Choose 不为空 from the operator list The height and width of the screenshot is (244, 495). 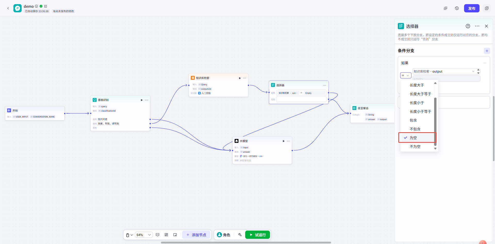(415, 146)
